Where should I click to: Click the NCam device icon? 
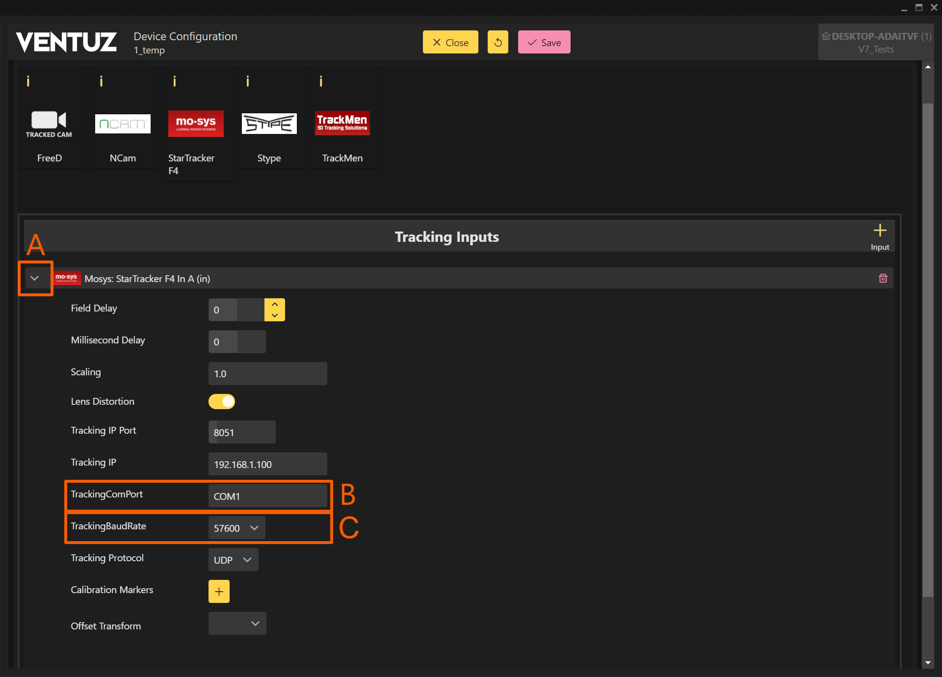click(123, 124)
